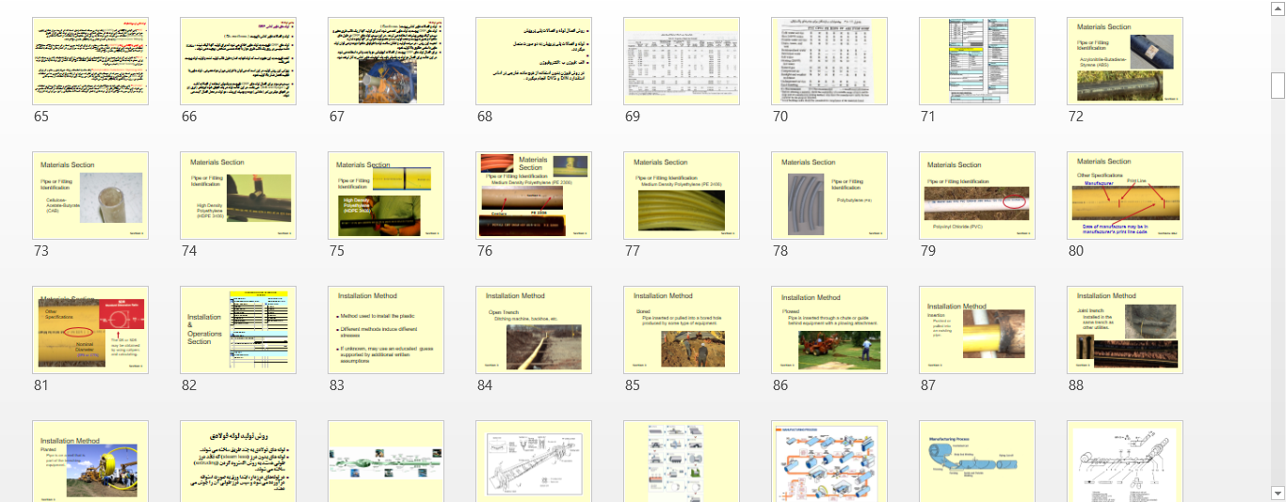Select slide 72 Acrylonitrile-Butadiene-Styrene thumbnail

(x=1125, y=61)
